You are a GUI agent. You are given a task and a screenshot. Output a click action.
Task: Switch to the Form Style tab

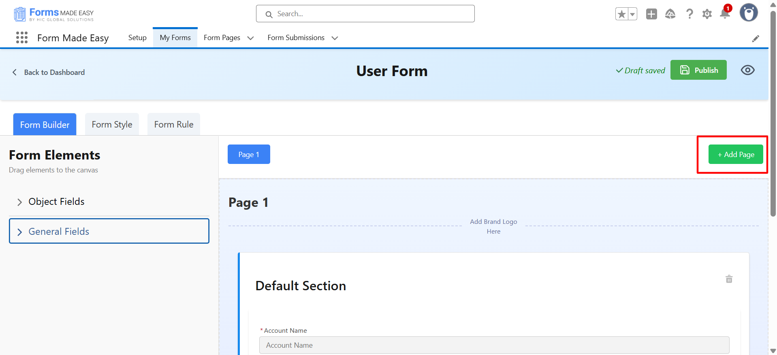(x=112, y=125)
